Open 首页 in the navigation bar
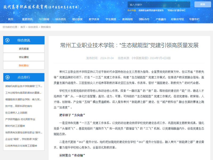This screenshot has width=213, height=160. click(x=11, y=19)
